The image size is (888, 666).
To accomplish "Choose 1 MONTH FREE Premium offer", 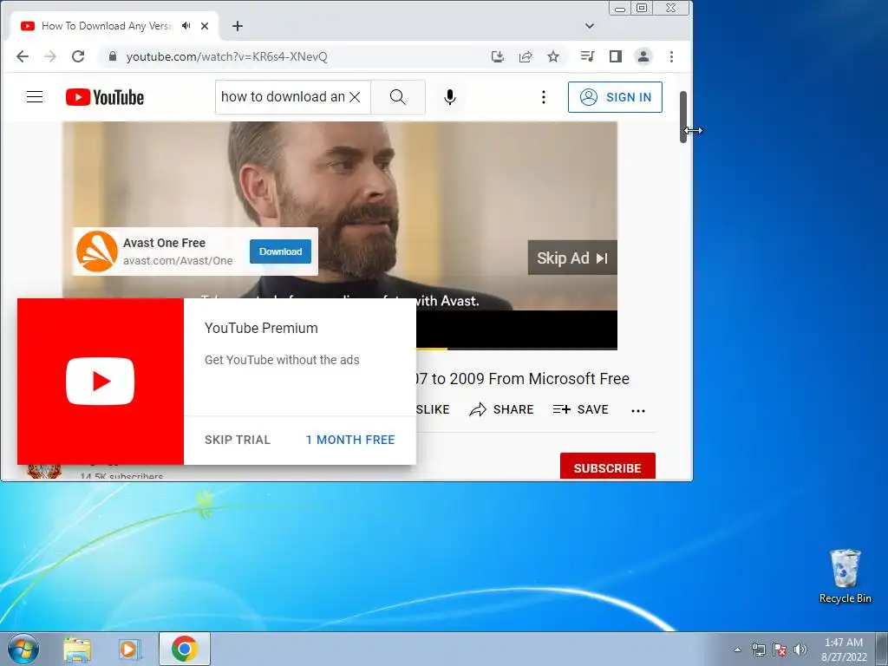I will coord(350,440).
